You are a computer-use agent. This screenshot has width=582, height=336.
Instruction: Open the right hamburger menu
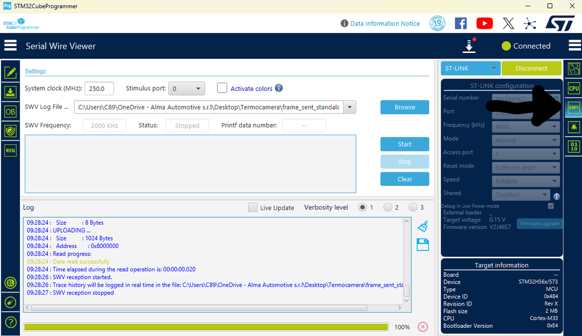[x=574, y=45]
